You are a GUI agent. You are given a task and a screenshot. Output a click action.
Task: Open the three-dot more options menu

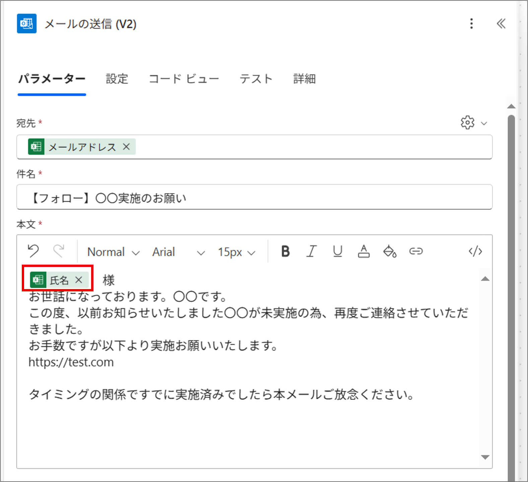coord(471,24)
